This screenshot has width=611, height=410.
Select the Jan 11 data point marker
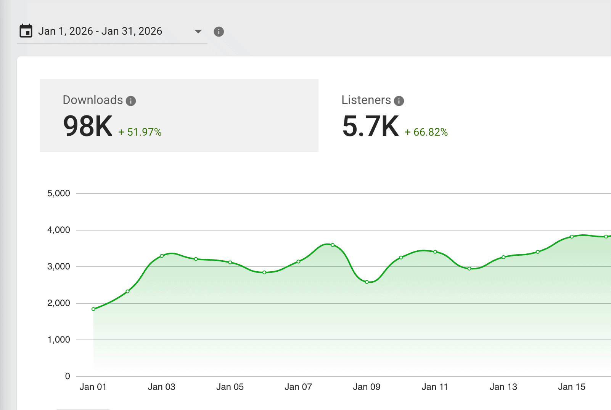coord(435,252)
